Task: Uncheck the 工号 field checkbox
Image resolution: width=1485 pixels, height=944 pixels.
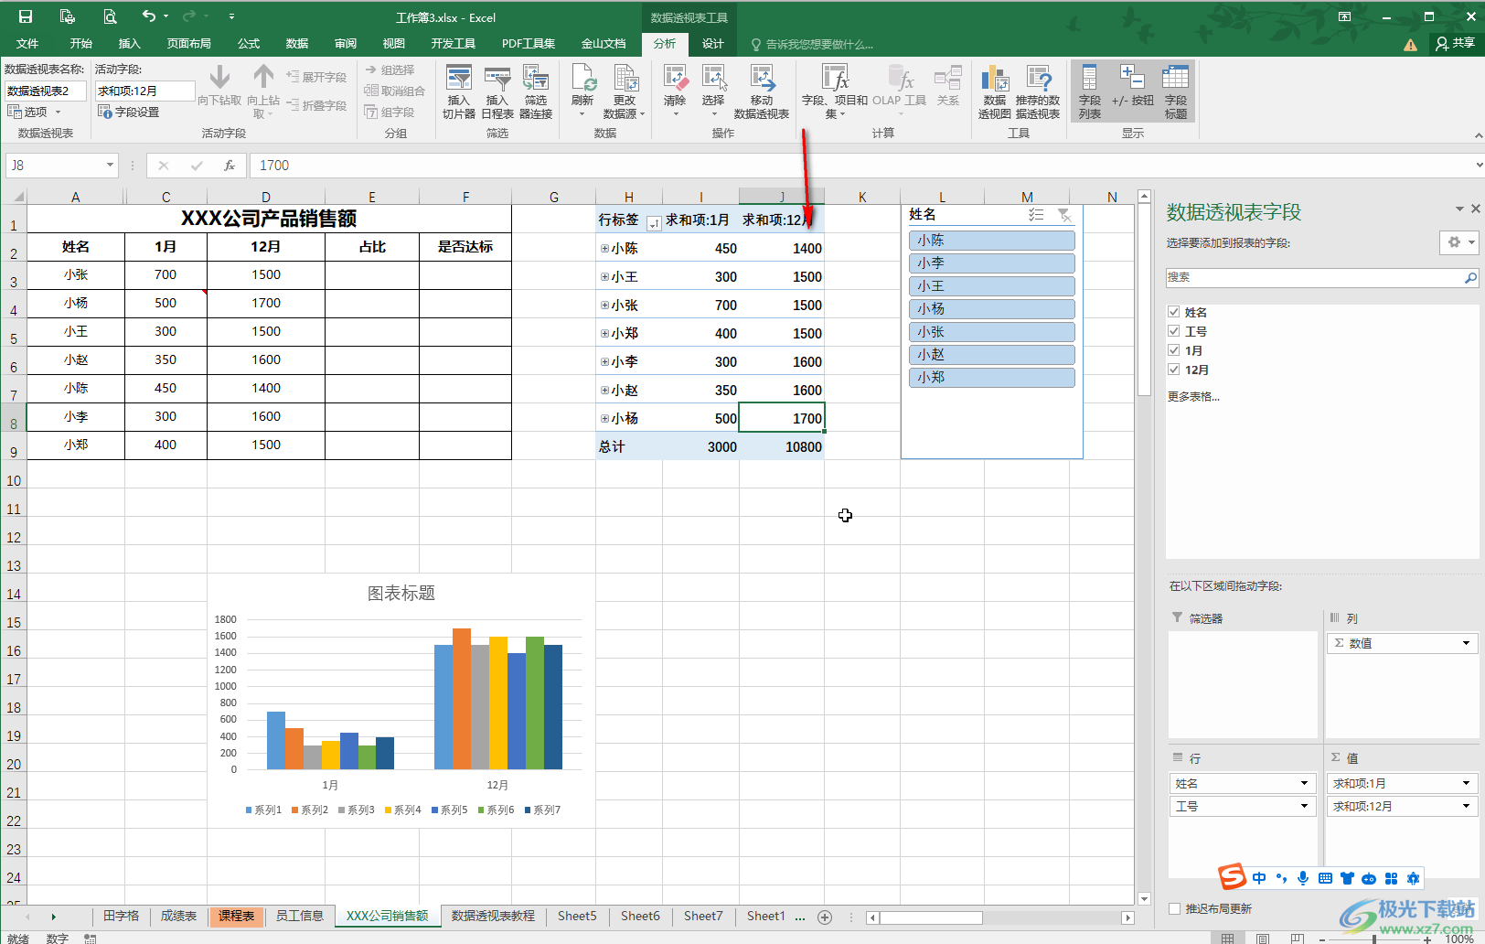Action: click(1174, 331)
